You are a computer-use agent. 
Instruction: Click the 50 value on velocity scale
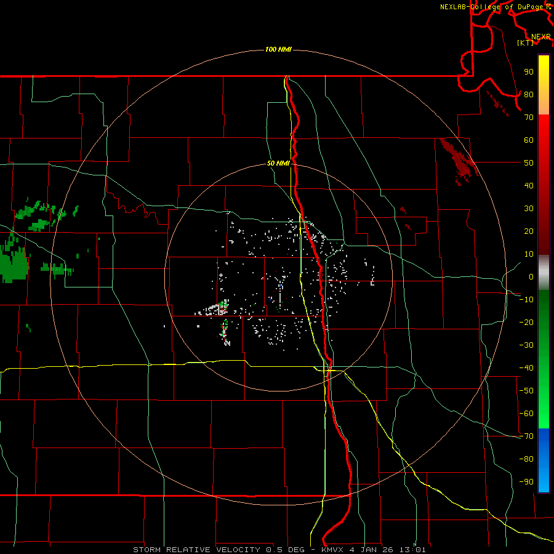(x=529, y=163)
